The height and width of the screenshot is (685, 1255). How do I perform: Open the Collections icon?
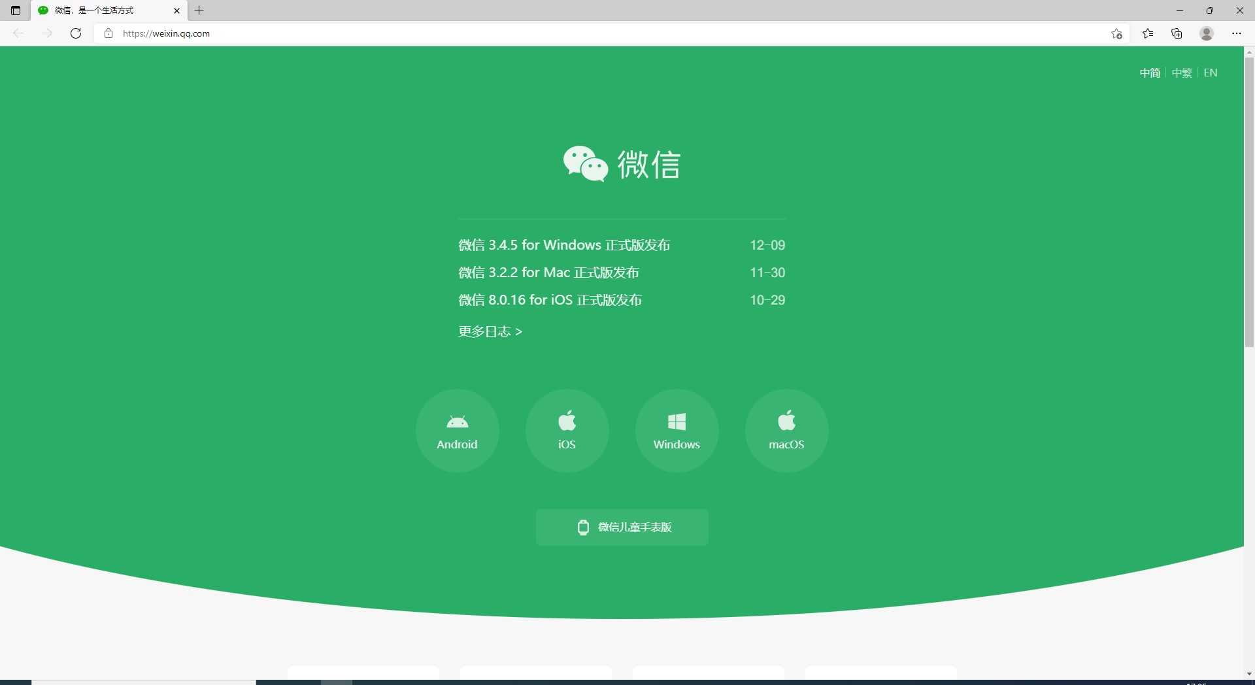(x=1177, y=33)
